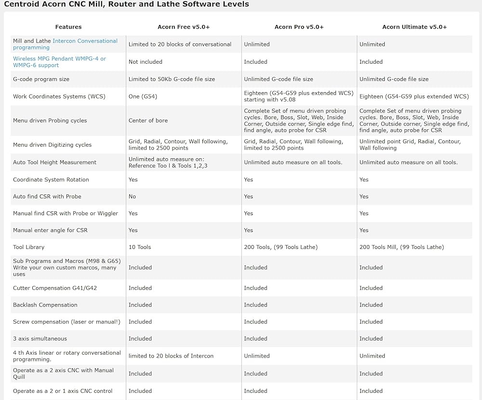Click the 'Center of bore' cell
The height and width of the screenshot is (400, 482).
148,121
